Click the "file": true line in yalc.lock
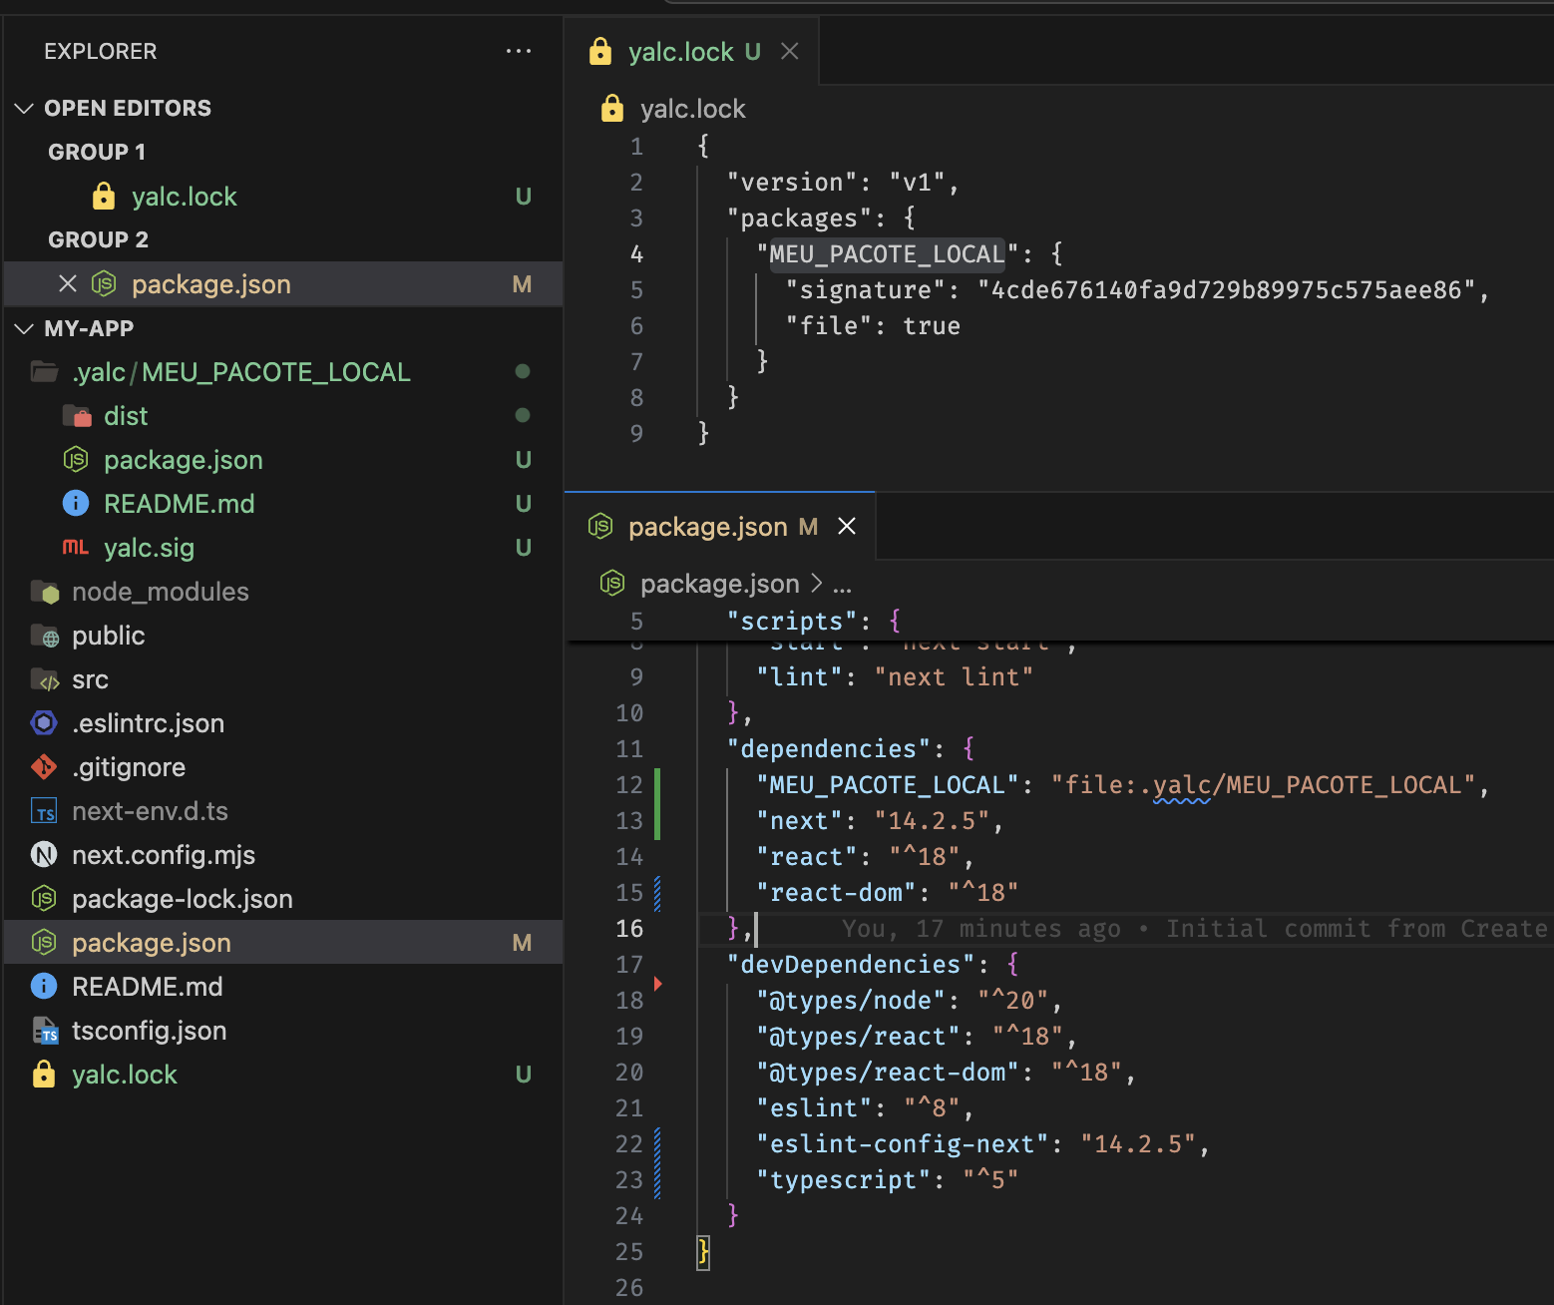Image resolution: width=1554 pixels, height=1305 pixels. click(x=873, y=326)
